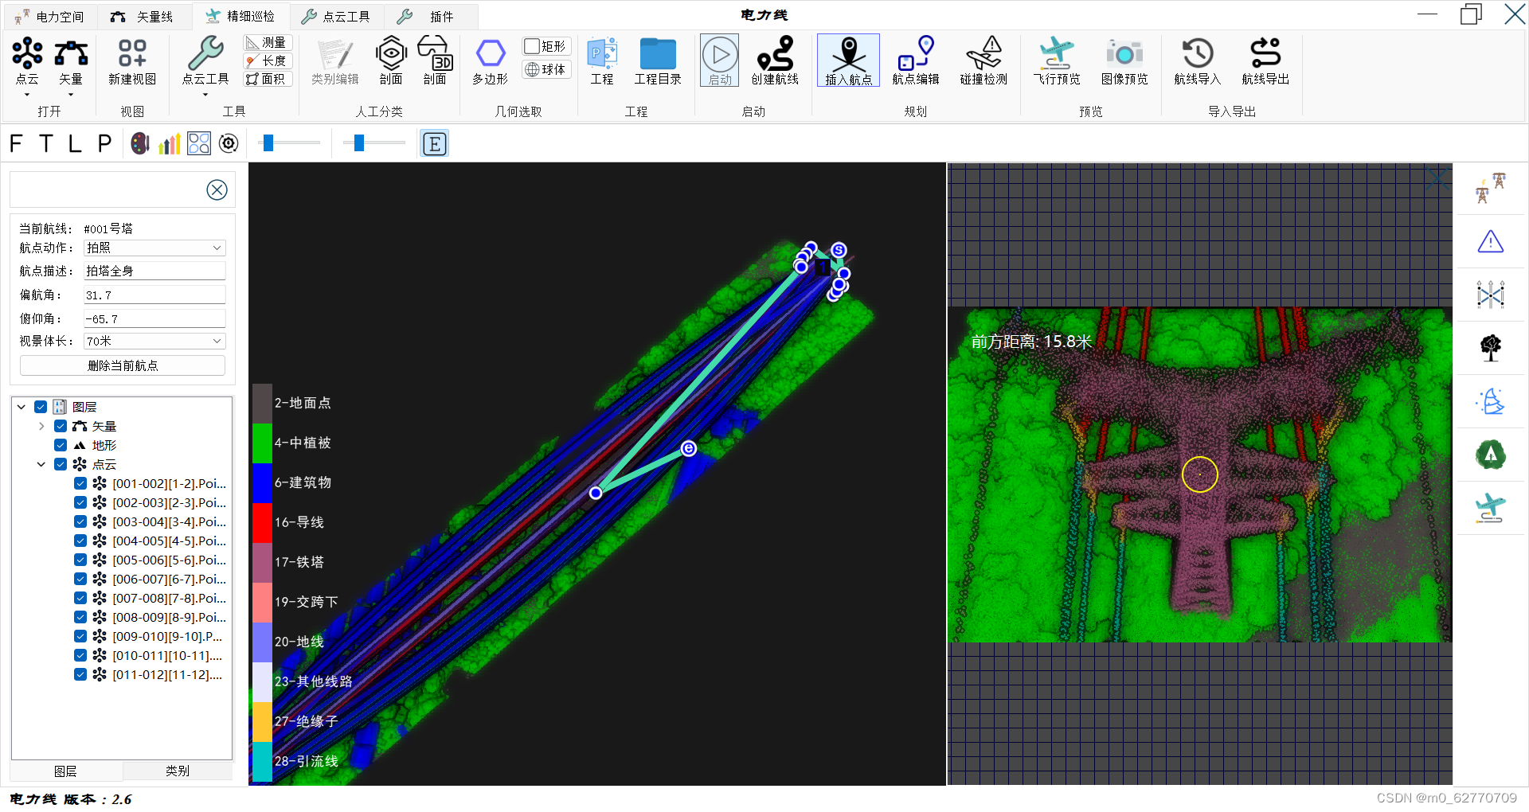The width and height of the screenshot is (1529, 812).
Task: Open the 工程目录 project folder
Action: click(658, 62)
